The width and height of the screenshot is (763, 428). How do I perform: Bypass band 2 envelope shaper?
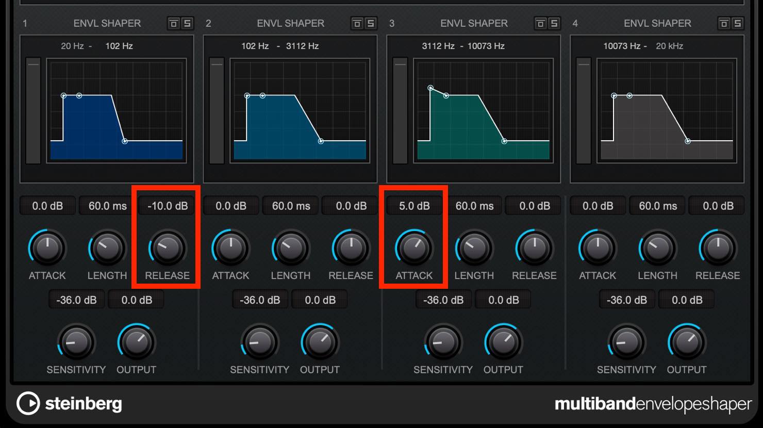pyautogui.click(x=357, y=23)
